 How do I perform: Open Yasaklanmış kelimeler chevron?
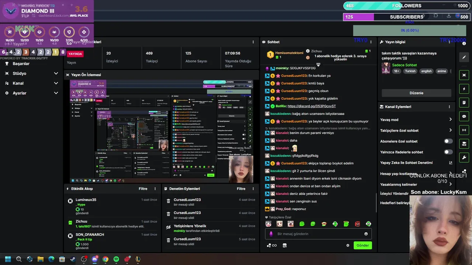[x=450, y=184]
